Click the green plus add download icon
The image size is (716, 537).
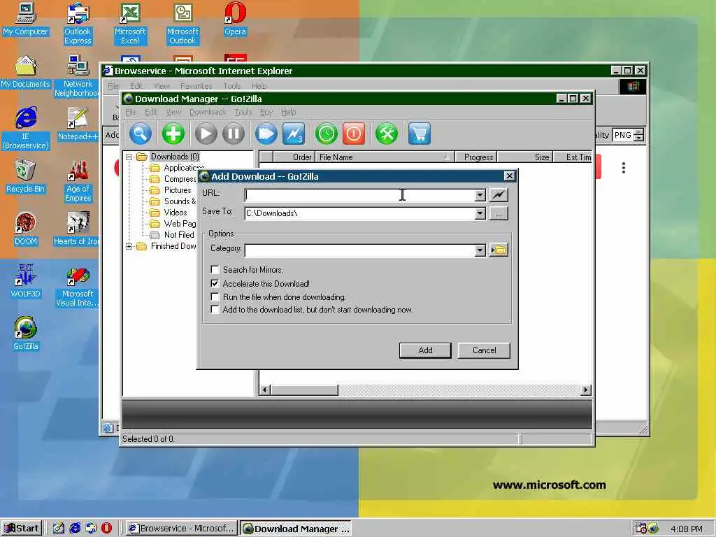(x=173, y=134)
